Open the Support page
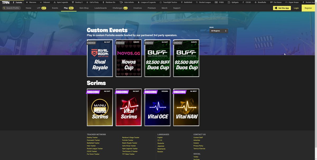317x160 pixels. click(177, 8)
